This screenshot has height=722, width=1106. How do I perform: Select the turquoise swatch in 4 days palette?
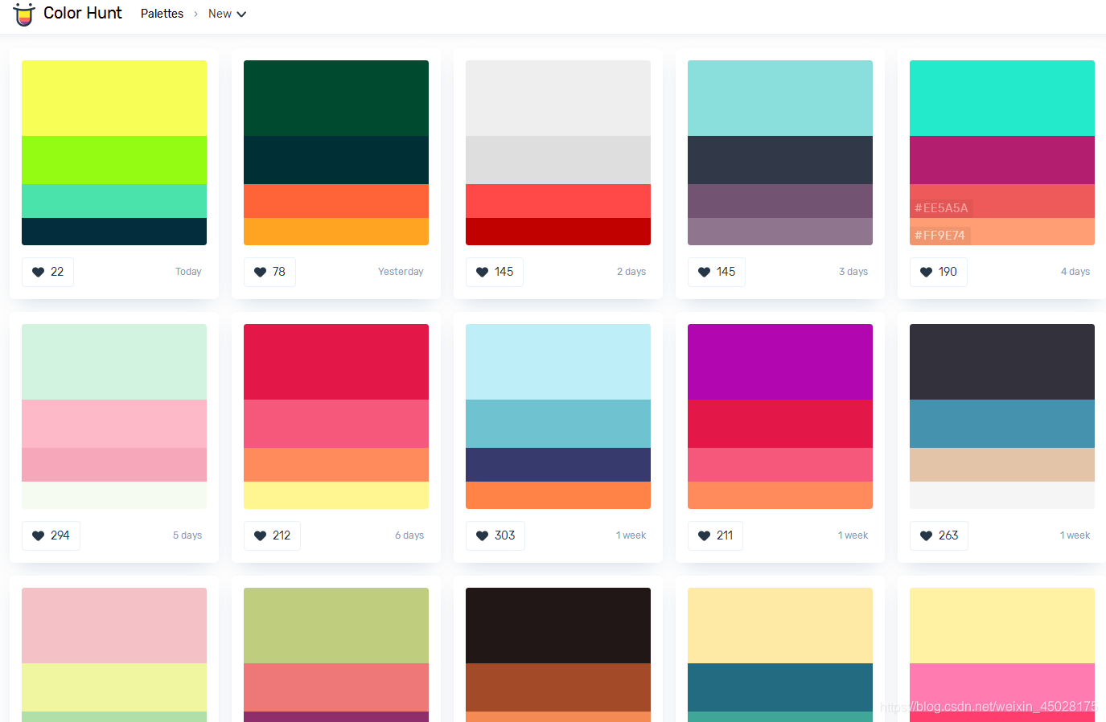pos(1002,98)
